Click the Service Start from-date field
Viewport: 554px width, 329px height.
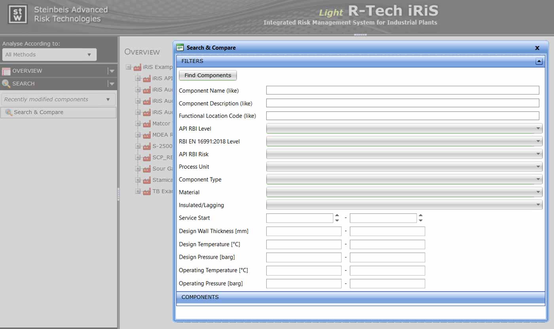pos(300,218)
